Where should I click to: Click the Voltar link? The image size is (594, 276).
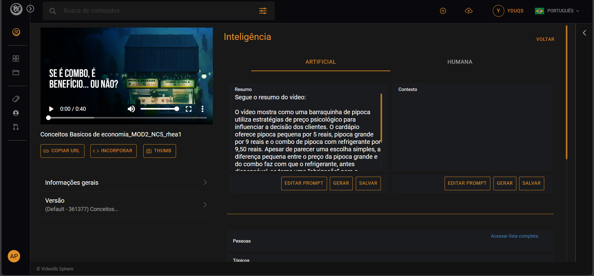coord(545,39)
